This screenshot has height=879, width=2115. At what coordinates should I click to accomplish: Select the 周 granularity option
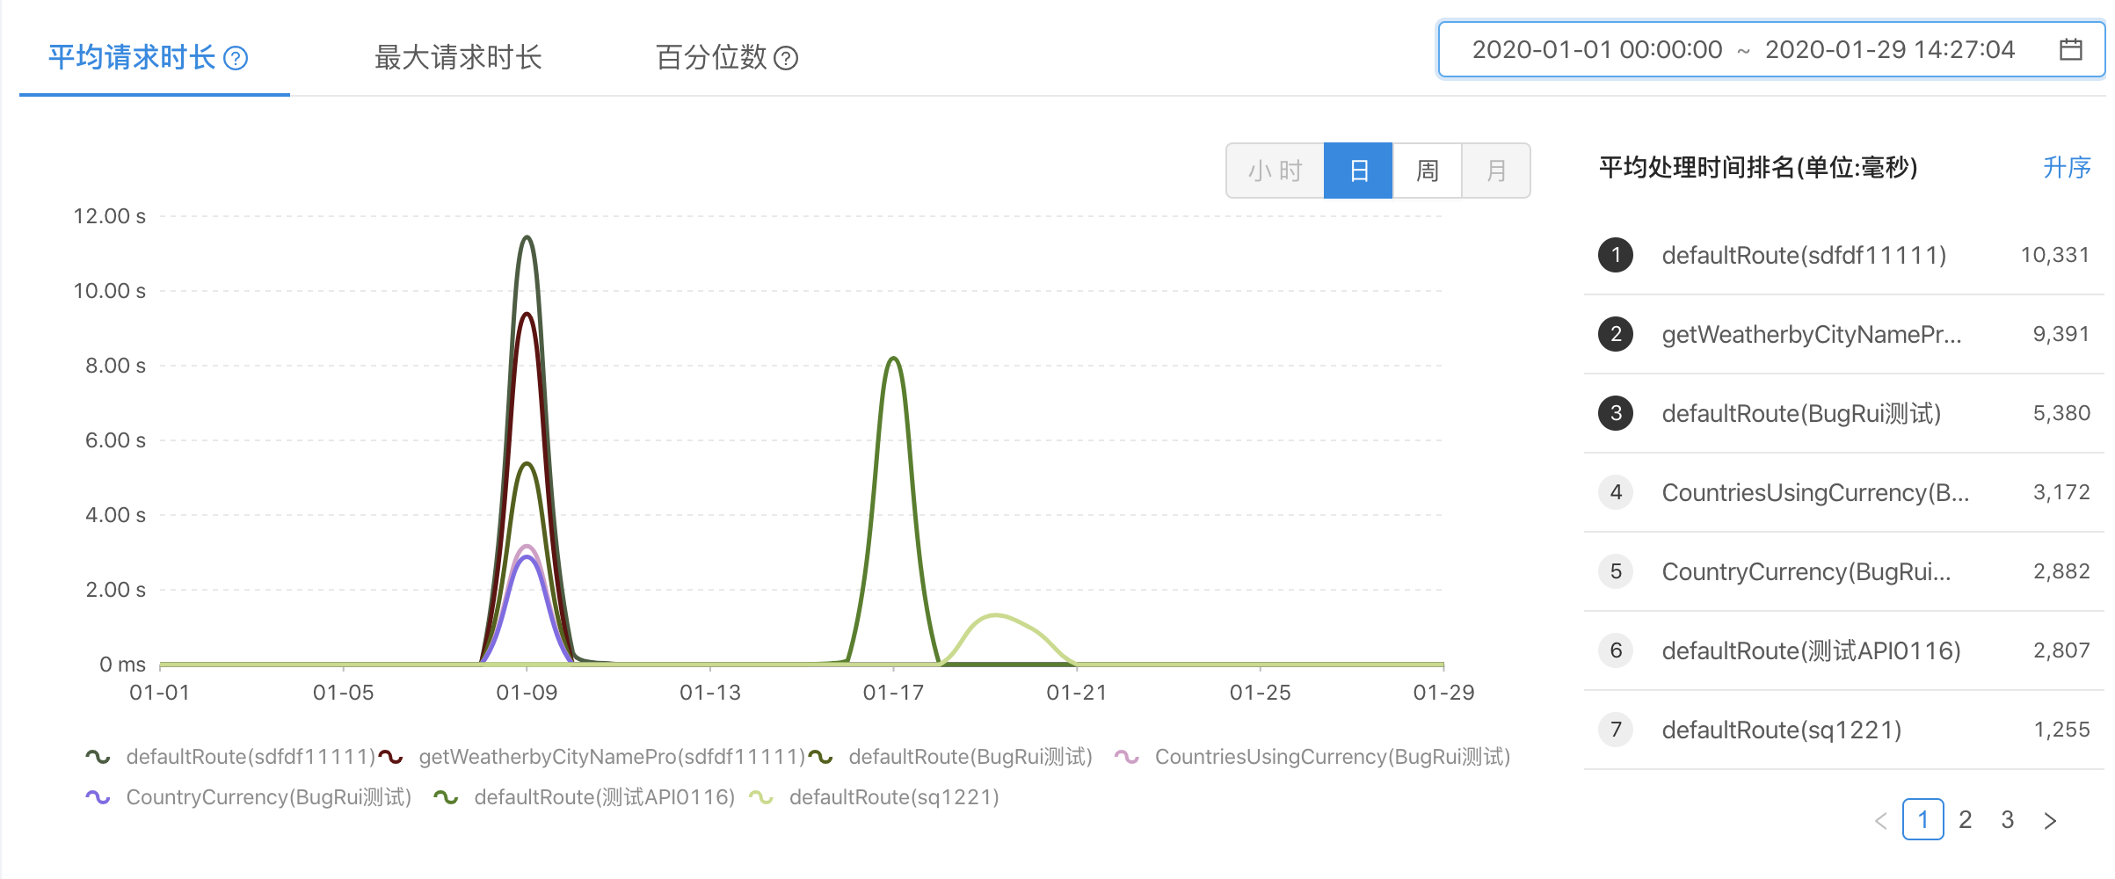[1427, 171]
